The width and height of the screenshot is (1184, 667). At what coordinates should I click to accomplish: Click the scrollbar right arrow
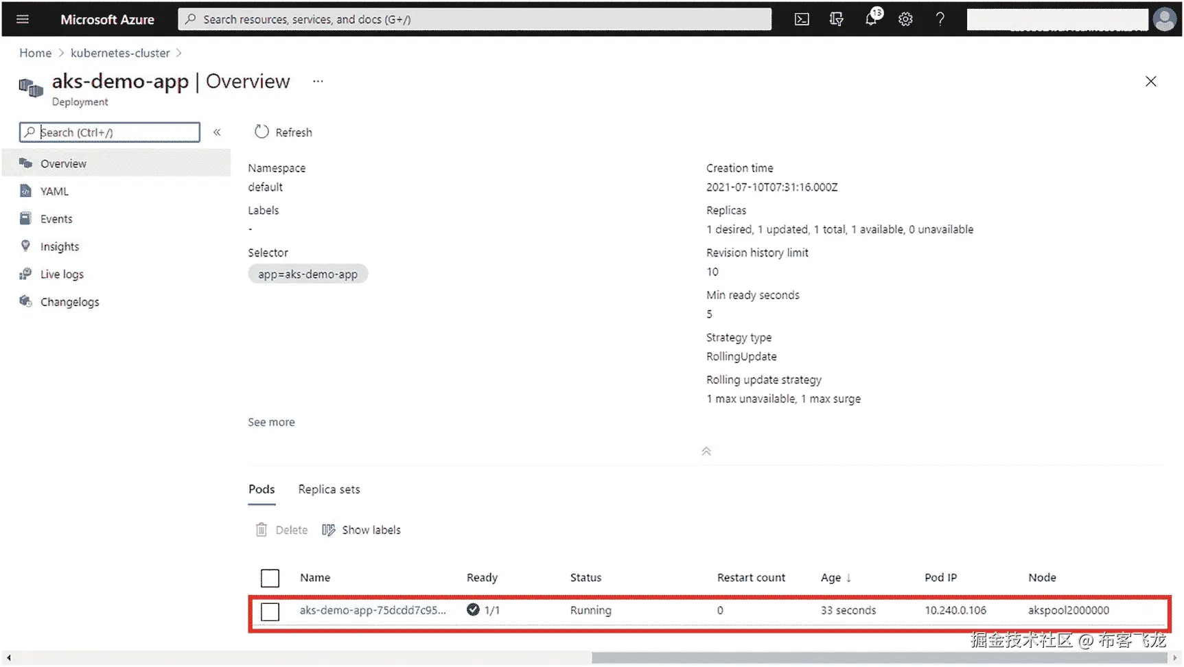point(1174,657)
